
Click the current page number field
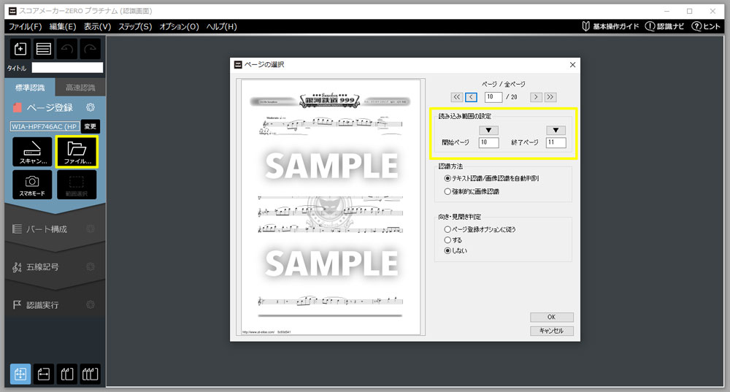[x=493, y=97]
